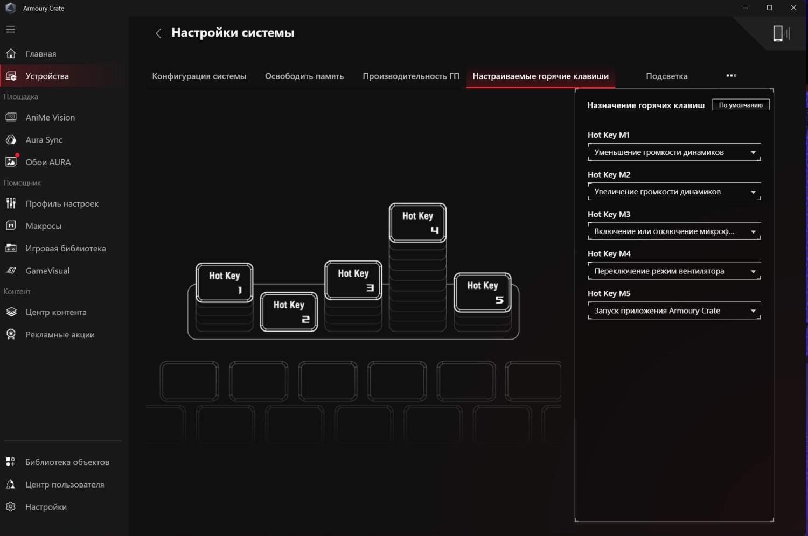
Task: Click the AniMe Vision icon
Action: coord(11,117)
